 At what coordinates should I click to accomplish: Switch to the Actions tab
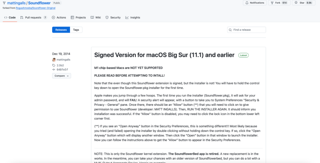click(59, 18)
